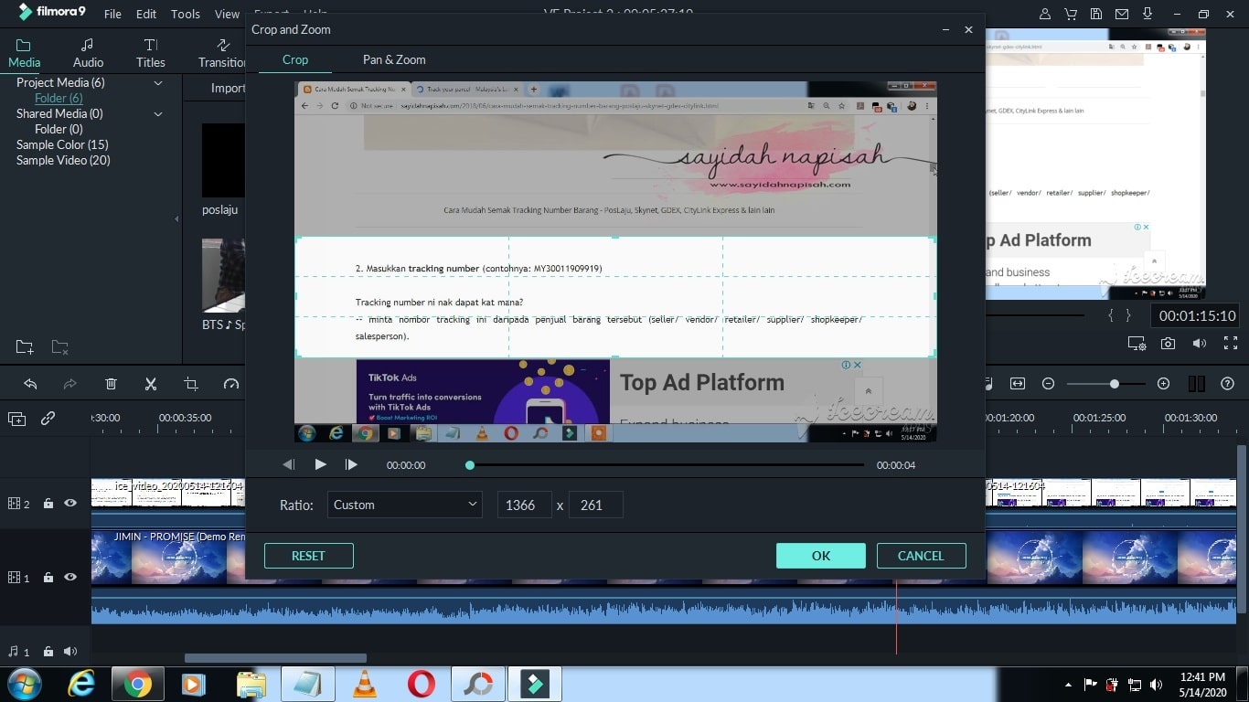The height and width of the screenshot is (702, 1249).
Task: Step to previous frame in crop preview
Action: click(x=289, y=464)
